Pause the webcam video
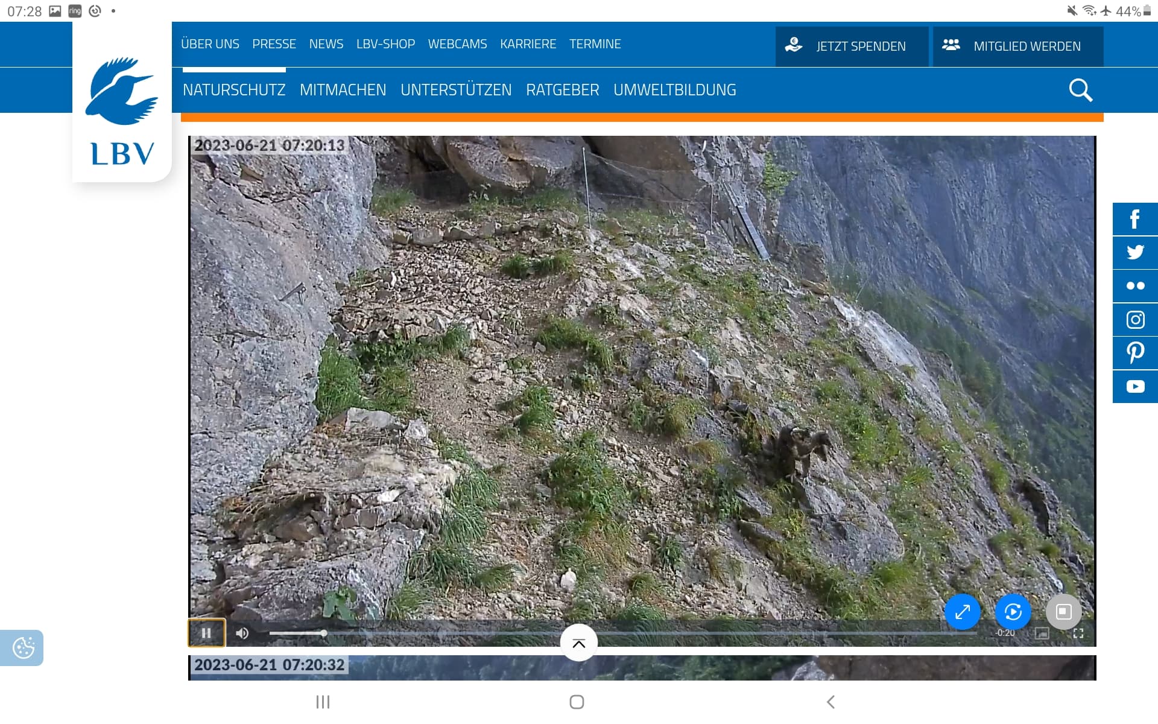 click(206, 633)
